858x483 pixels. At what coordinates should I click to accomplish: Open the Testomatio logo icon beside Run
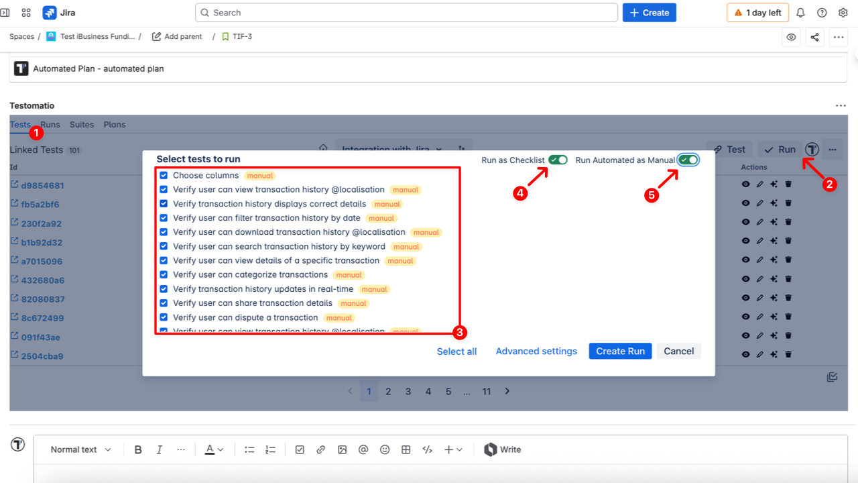pos(811,150)
